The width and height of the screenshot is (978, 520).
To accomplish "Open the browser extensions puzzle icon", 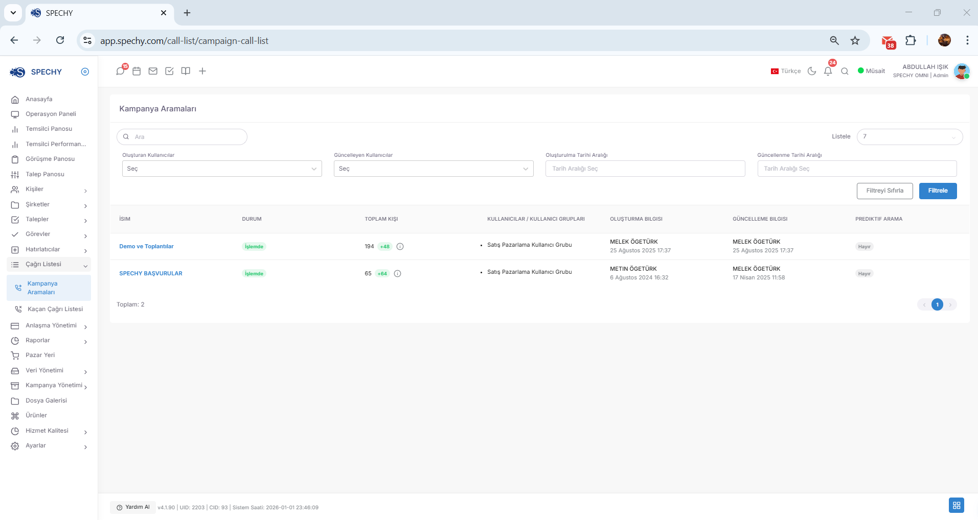I will click(911, 40).
